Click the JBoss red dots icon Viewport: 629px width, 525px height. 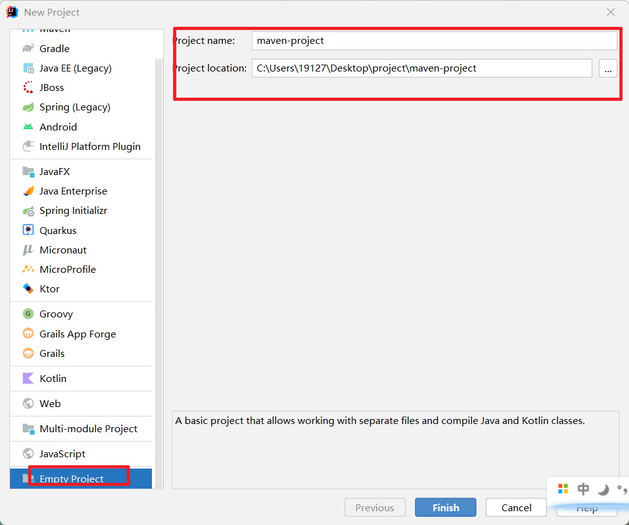[x=28, y=87]
